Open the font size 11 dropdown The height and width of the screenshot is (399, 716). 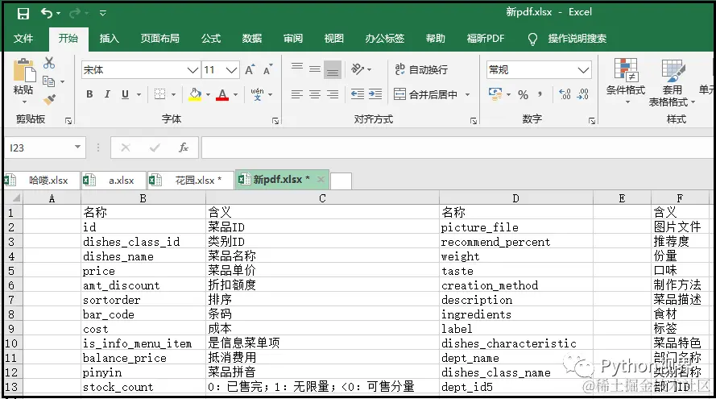tap(231, 70)
